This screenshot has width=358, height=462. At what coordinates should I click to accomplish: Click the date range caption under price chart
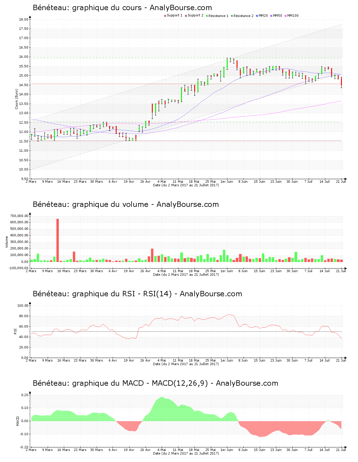186,185
